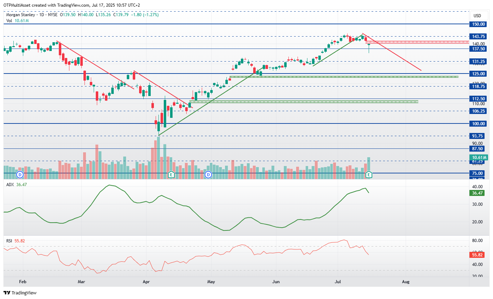Screen dimensions: 493x299
Task: Click the dividend D marker in May
Action: (x=208, y=174)
